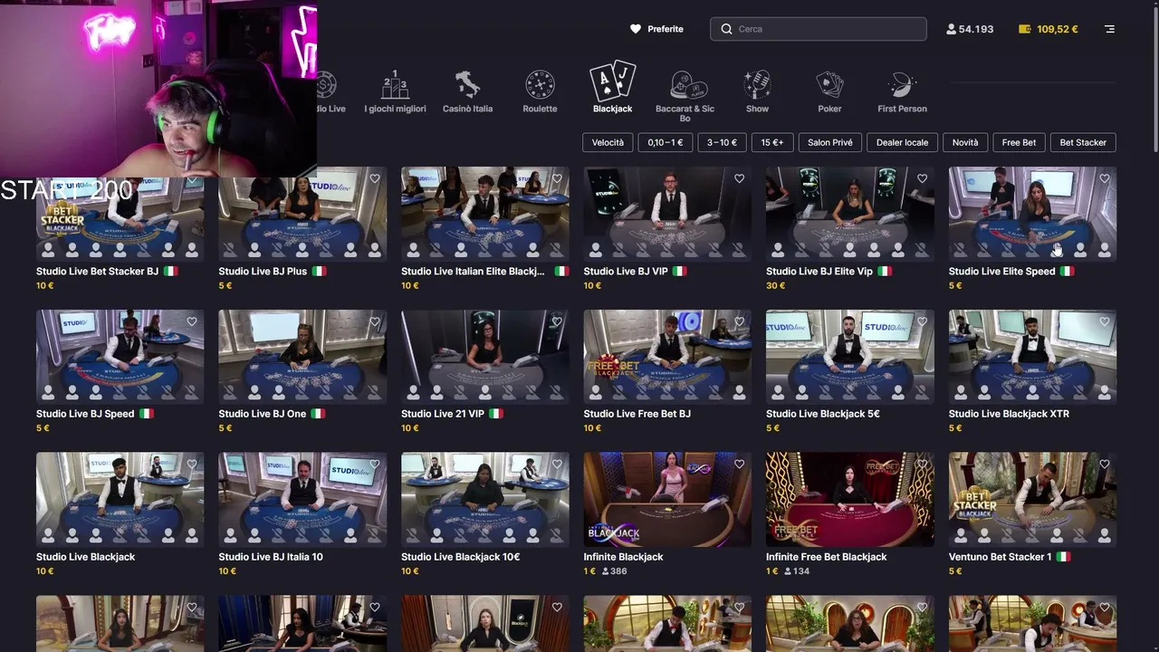Open the Poker cards category icon
This screenshot has width=1159, height=652.
(829, 85)
